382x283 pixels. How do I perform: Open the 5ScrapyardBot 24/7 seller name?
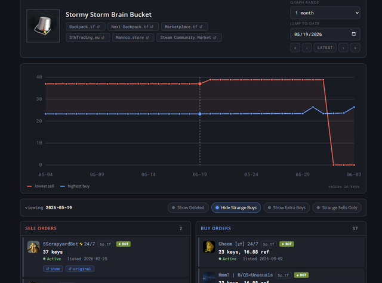(x=69, y=244)
